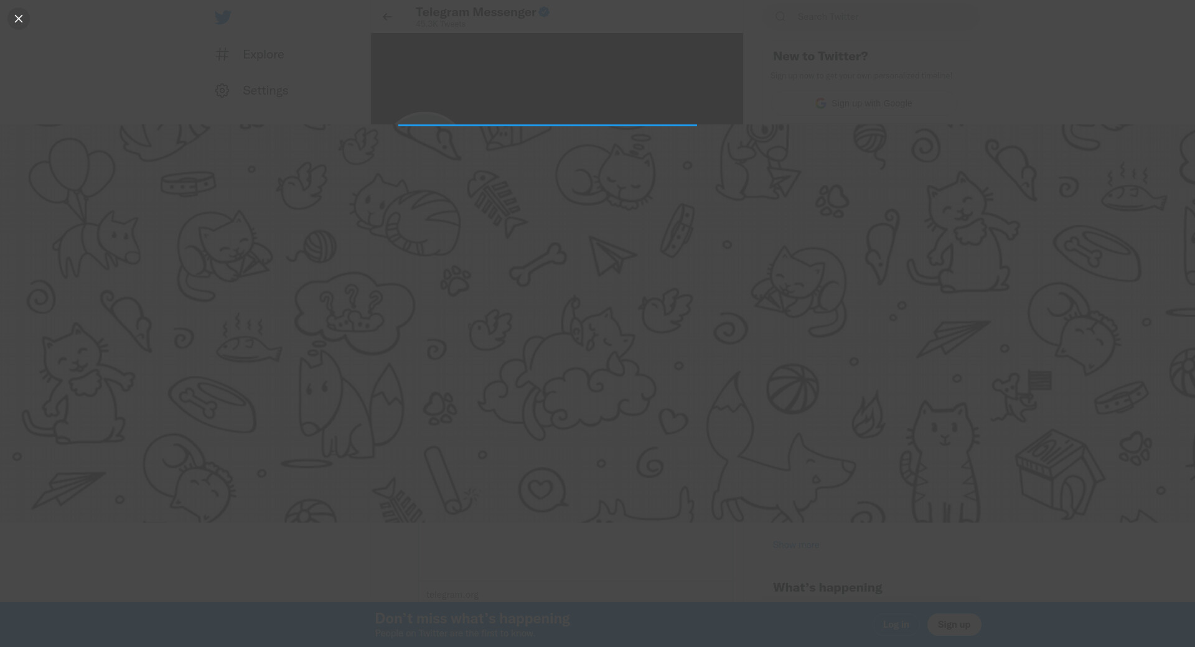The height and width of the screenshot is (647, 1195).
Task: Click the magnifier icon in the search box
Action: [x=780, y=17]
